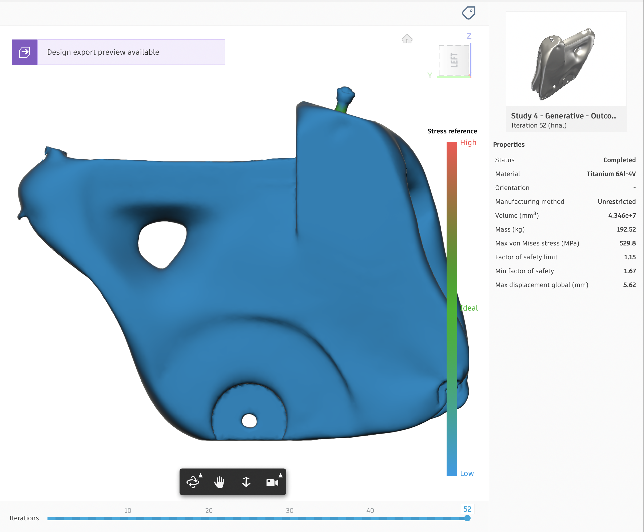644x532 pixels.
Task: Click the Y axis label on view cube
Action: 430,76
